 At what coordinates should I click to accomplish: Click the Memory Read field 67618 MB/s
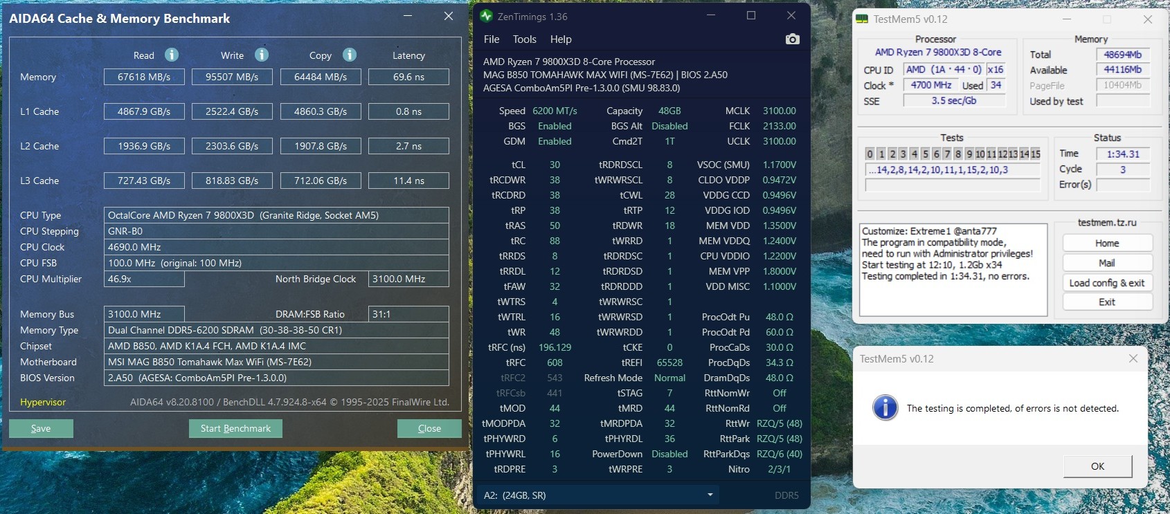[x=144, y=77]
